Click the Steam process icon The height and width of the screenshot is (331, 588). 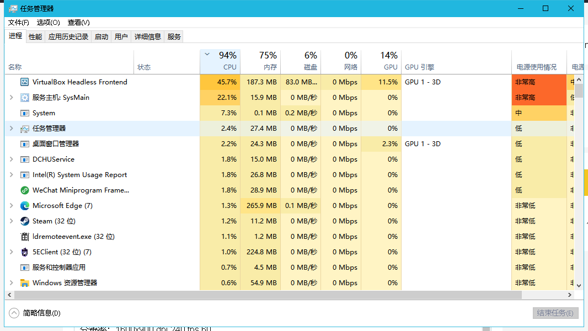coord(24,221)
